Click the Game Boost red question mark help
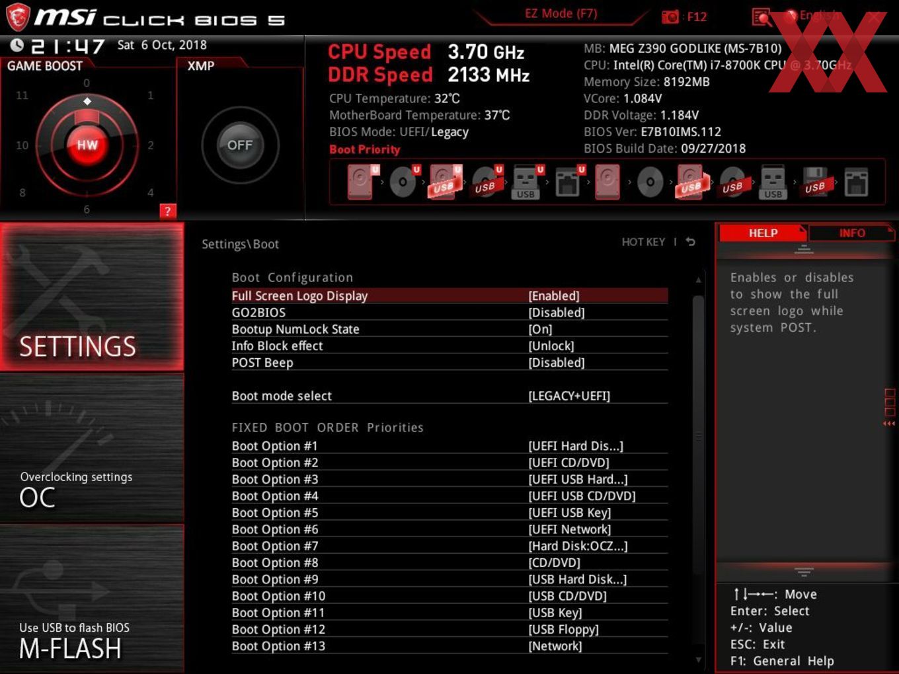Image resolution: width=899 pixels, height=674 pixels. 168,211
